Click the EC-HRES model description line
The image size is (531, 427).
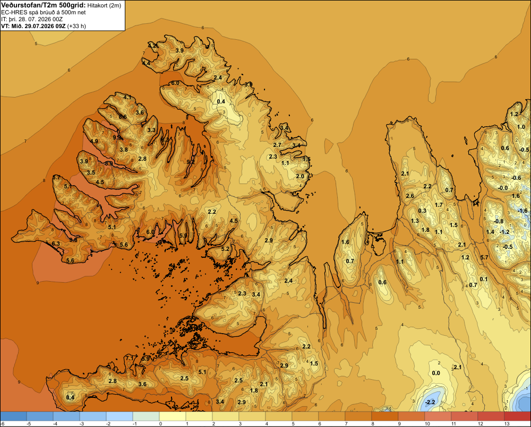point(44,13)
